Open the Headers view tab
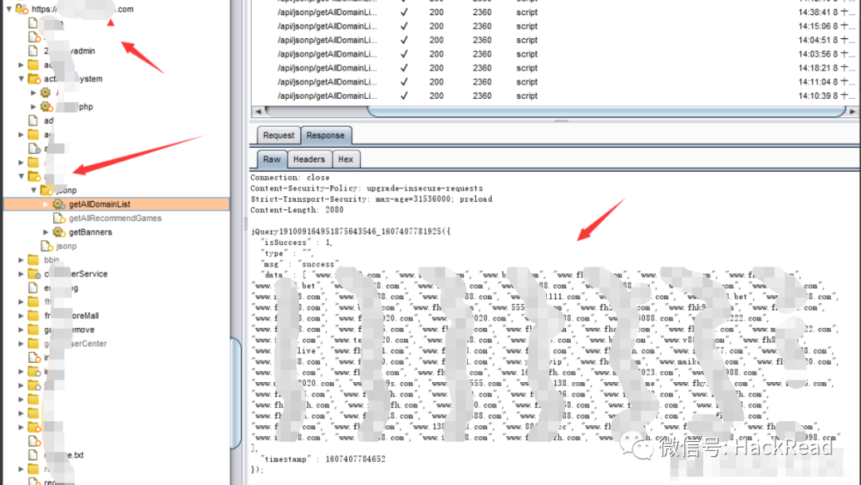861x485 pixels. click(309, 160)
